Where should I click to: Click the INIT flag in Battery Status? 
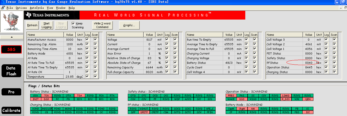tap(36, 99)
